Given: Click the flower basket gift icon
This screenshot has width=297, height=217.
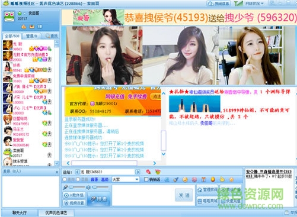Looking at the screenshot, I should [158, 171].
